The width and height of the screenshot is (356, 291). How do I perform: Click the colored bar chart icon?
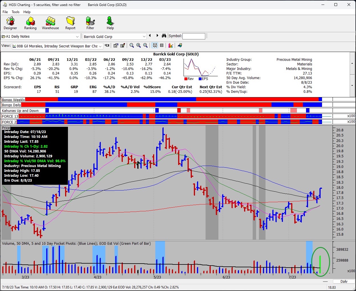pos(170,45)
